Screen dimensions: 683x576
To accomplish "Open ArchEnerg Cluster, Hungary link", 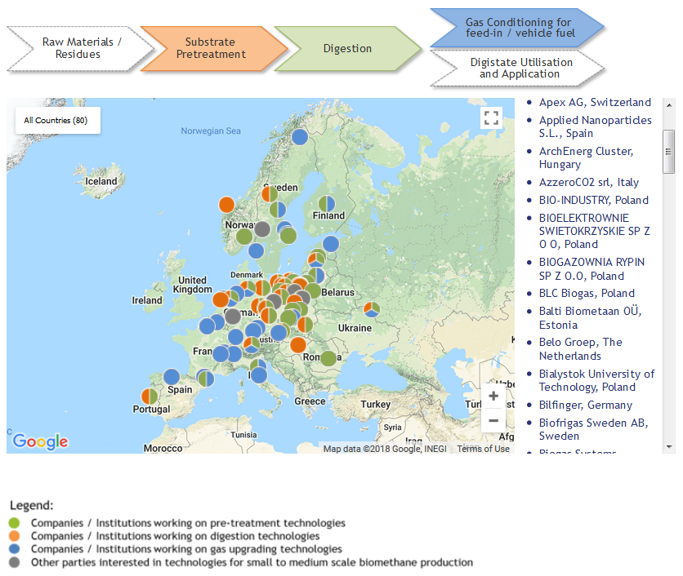I will 586,157.
